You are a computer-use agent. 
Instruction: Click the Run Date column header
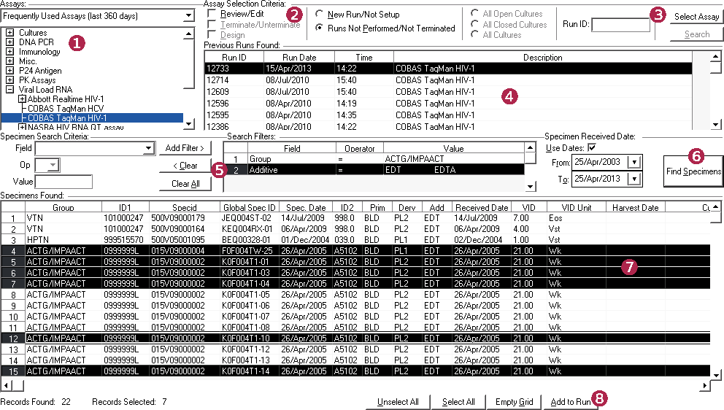click(x=299, y=57)
